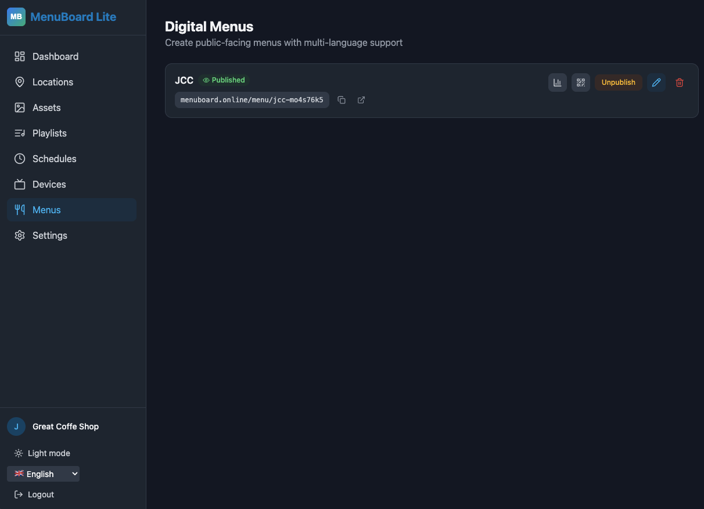
Task: Copy the JCC menu URL
Action: click(x=342, y=100)
